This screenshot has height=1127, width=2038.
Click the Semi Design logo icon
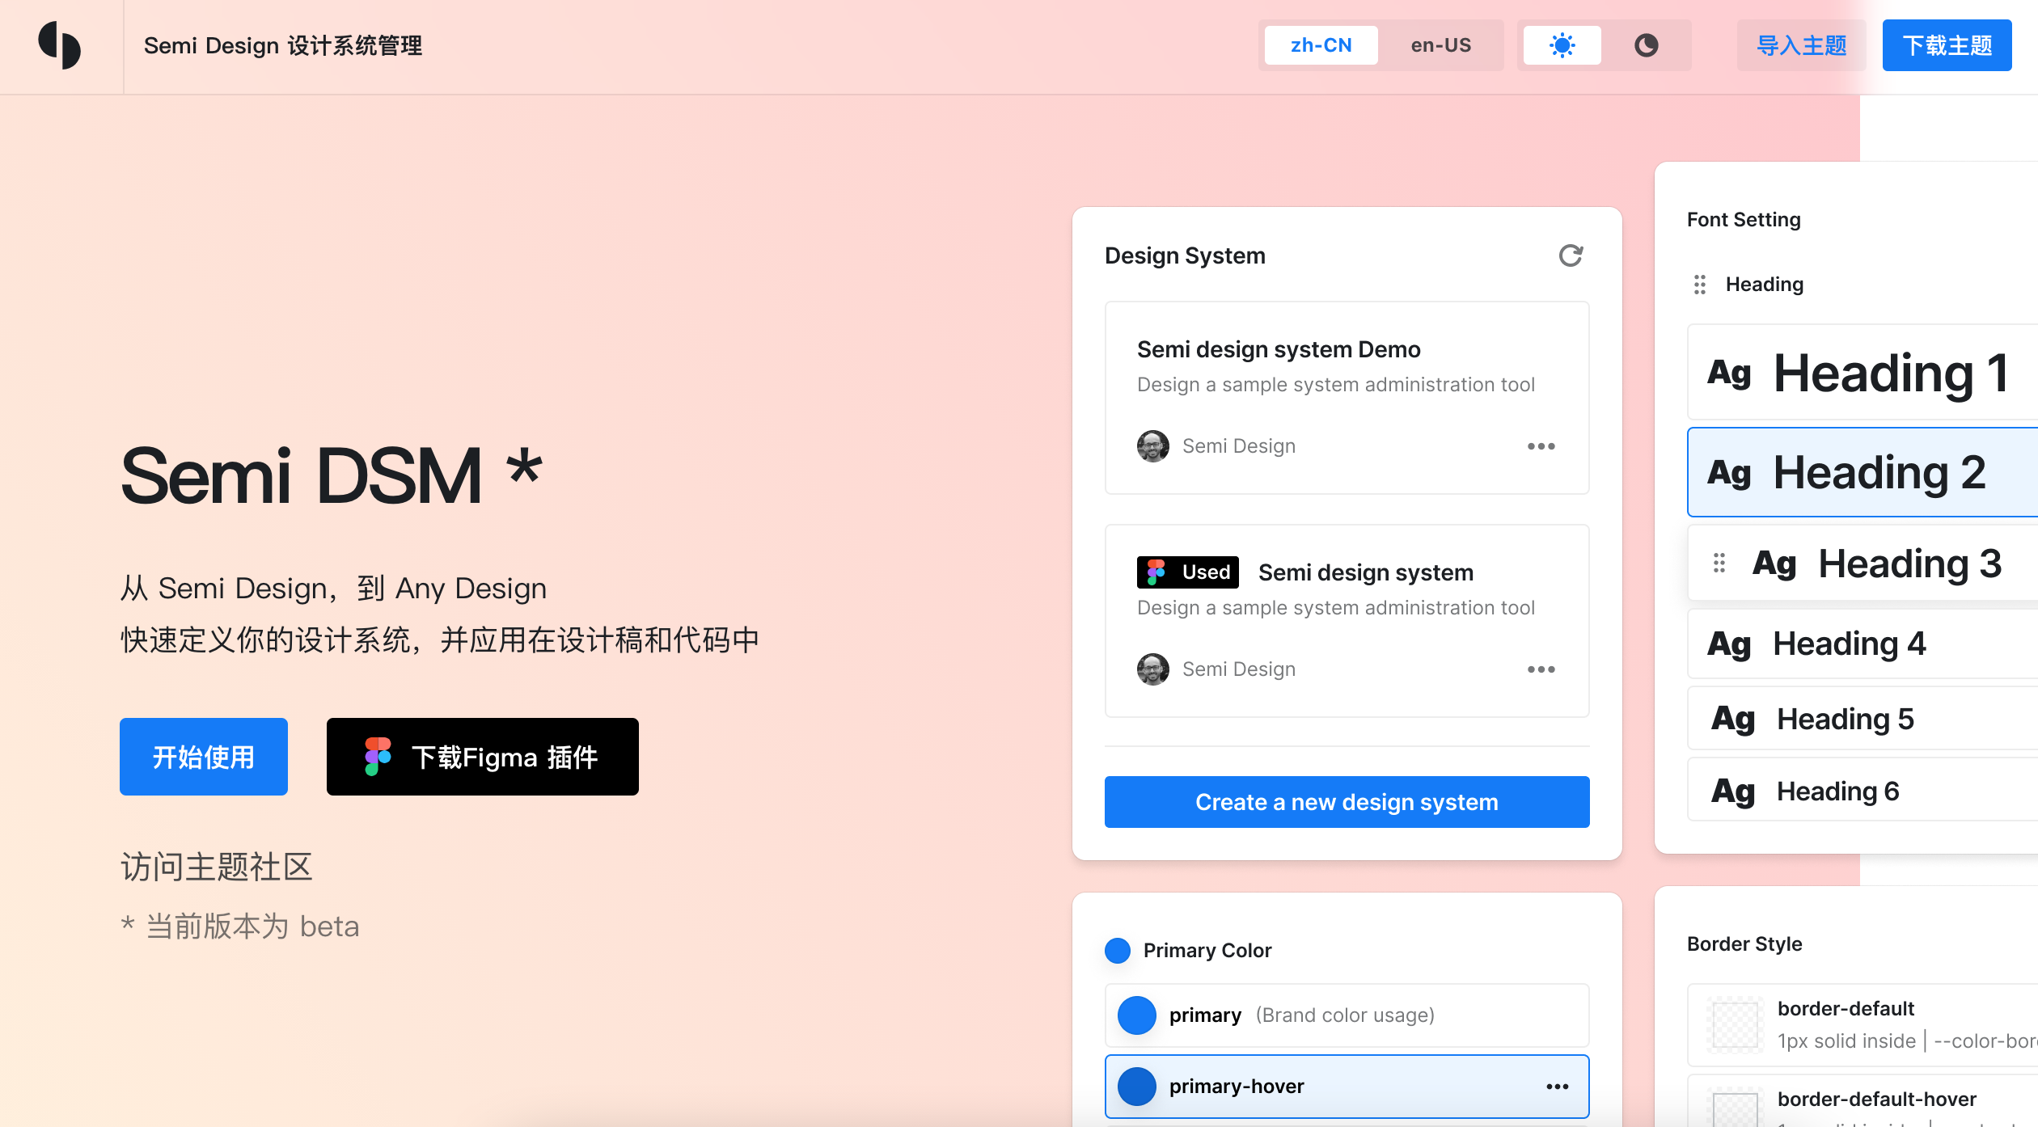pyautogui.click(x=60, y=45)
